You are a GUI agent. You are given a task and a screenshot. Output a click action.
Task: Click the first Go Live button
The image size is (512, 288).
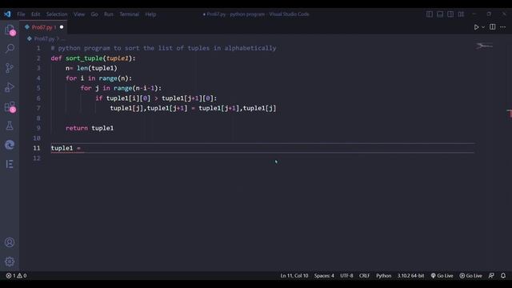point(442,275)
